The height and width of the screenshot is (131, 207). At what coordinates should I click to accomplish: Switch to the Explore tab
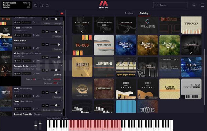[x=129, y=13]
